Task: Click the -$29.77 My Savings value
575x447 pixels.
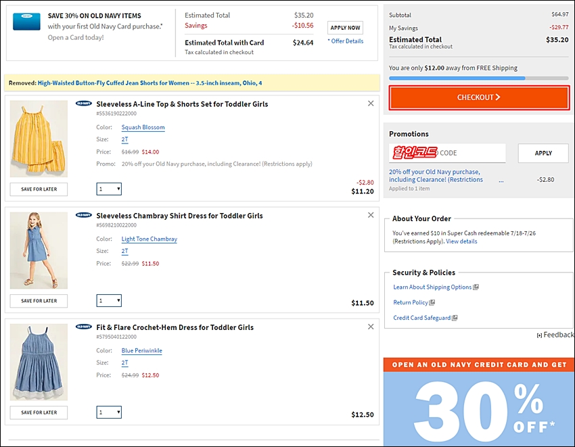Action: [x=559, y=27]
